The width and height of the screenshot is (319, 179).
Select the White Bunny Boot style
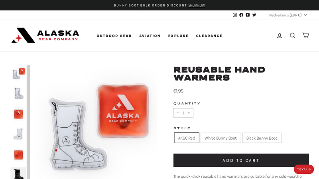tap(221, 138)
